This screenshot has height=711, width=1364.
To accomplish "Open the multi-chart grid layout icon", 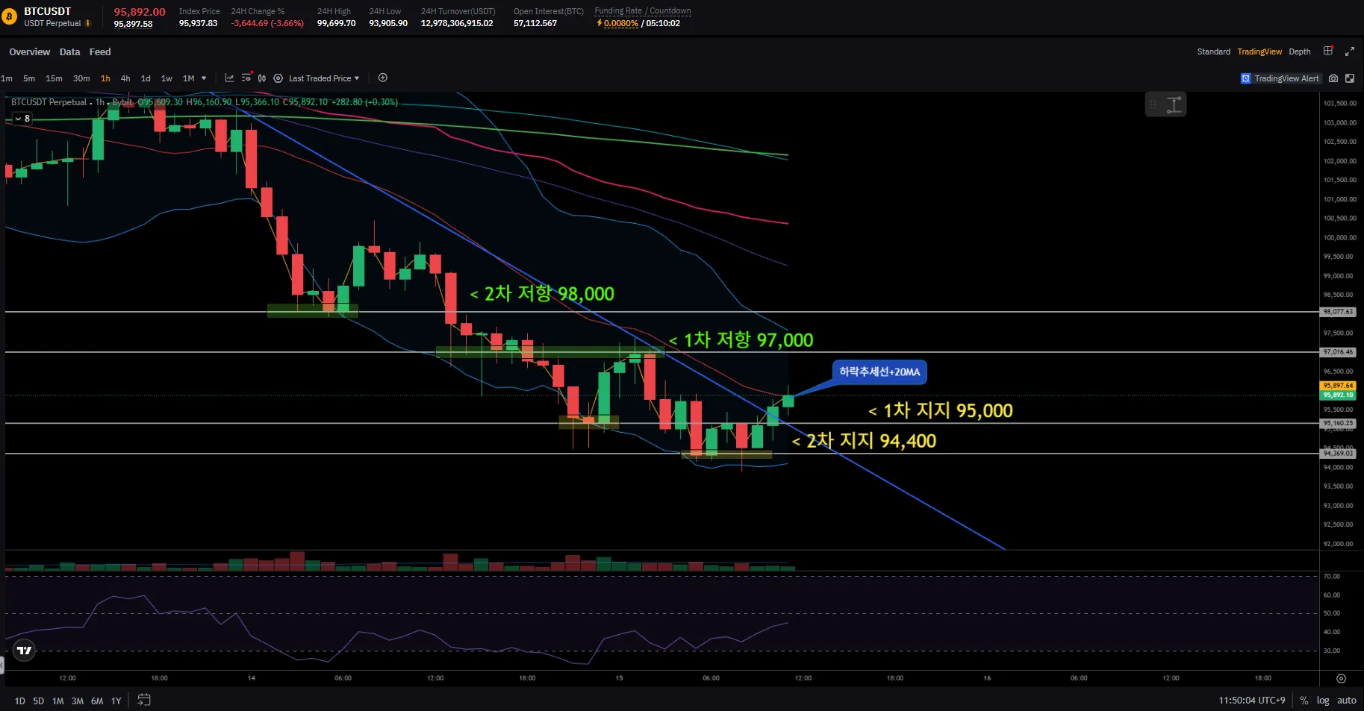I will [x=1328, y=51].
